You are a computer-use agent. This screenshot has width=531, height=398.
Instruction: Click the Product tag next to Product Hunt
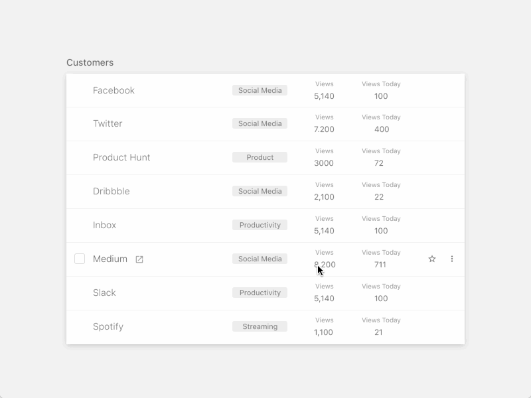260,157
